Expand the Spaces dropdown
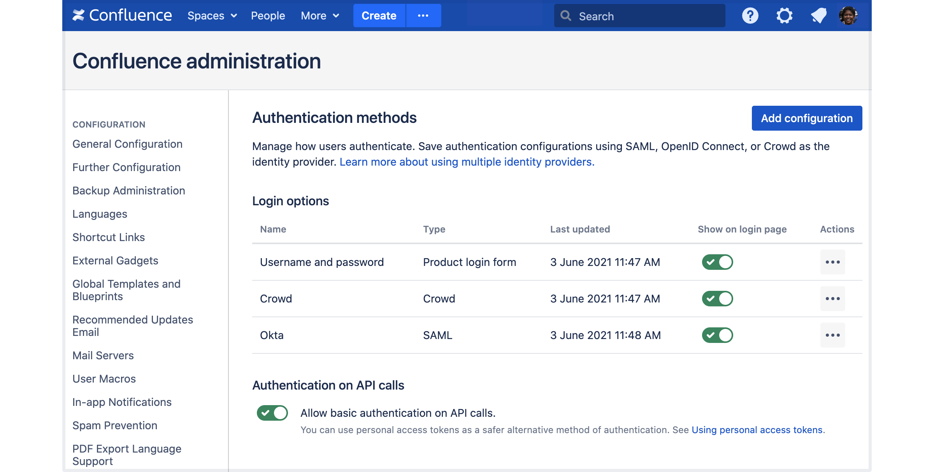 pos(212,16)
